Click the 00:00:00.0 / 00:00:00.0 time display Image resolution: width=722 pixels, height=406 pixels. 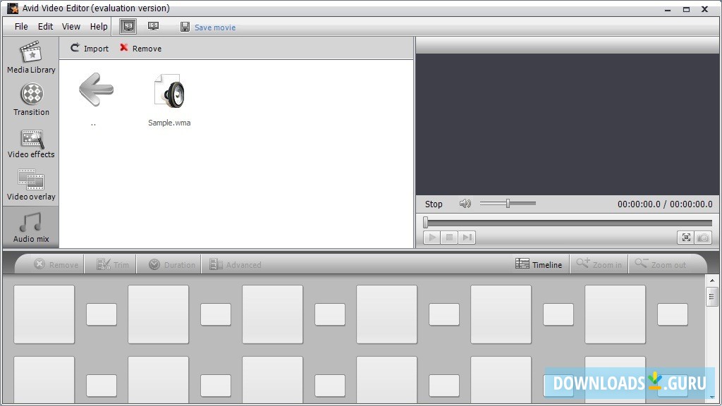(665, 204)
